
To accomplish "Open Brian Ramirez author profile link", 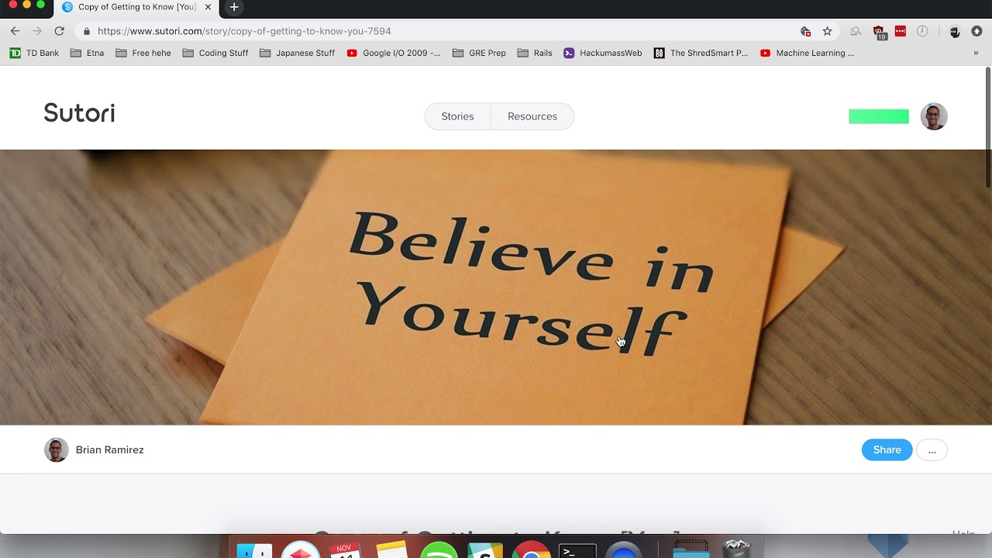I will click(109, 450).
